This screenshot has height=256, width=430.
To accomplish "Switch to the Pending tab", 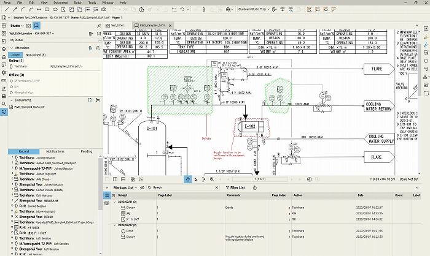I will point(87,151).
